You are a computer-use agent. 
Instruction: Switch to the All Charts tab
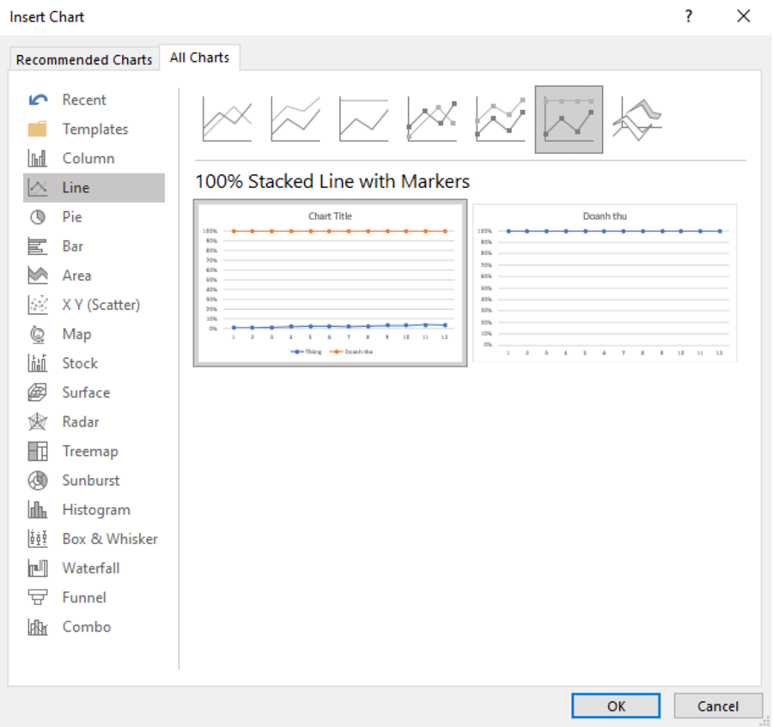[199, 58]
